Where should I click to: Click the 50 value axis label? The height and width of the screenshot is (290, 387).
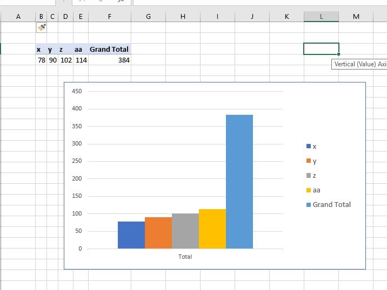tap(78, 231)
